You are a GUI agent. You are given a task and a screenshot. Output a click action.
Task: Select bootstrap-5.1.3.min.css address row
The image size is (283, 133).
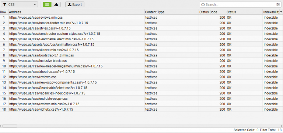pos(76,55)
